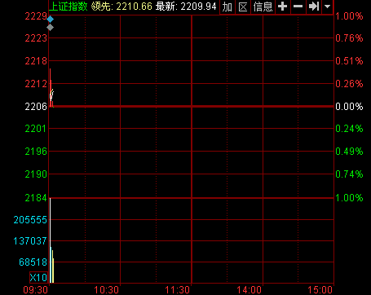Click the 加 add button
Image resolution: width=371 pixels, height=295 pixels.
[227, 7]
